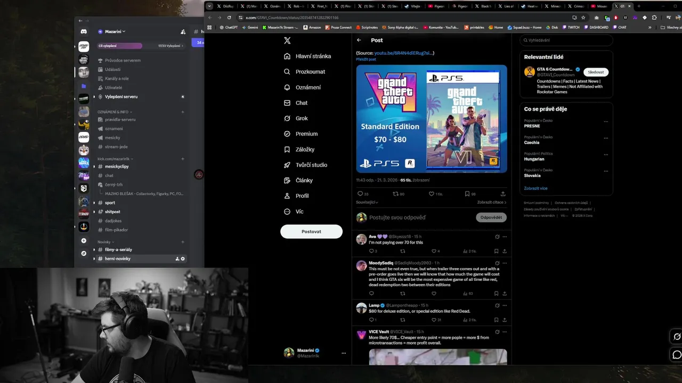Open Prozkoumat in X sidebar
The width and height of the screenshot is (682, 383).
(x=304, y=71)
